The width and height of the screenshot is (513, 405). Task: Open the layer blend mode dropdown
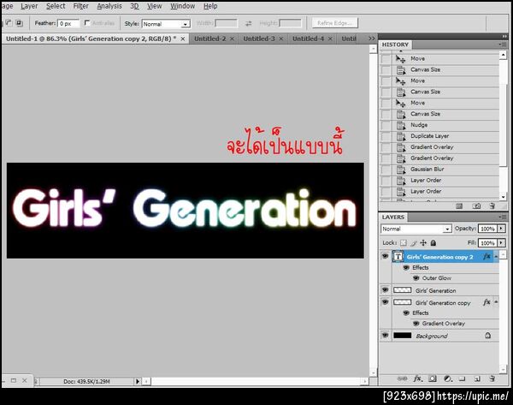(447, 229)
